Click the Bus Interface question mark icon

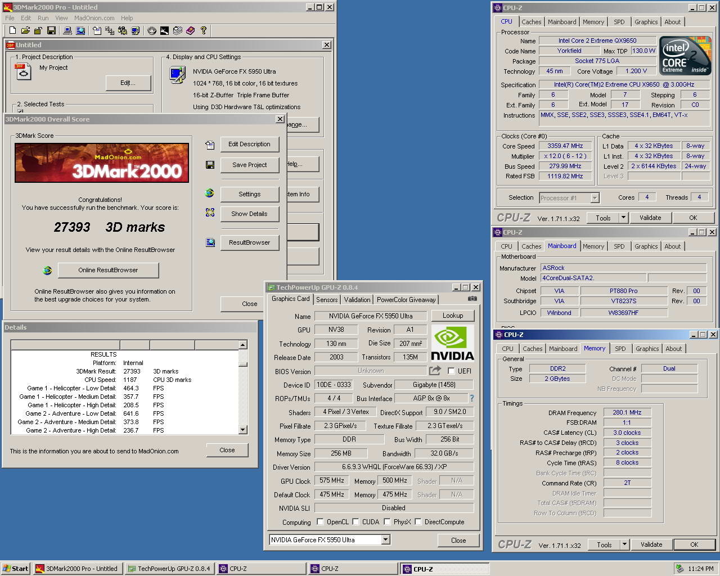pyautogui.click(x=471, y=398)
